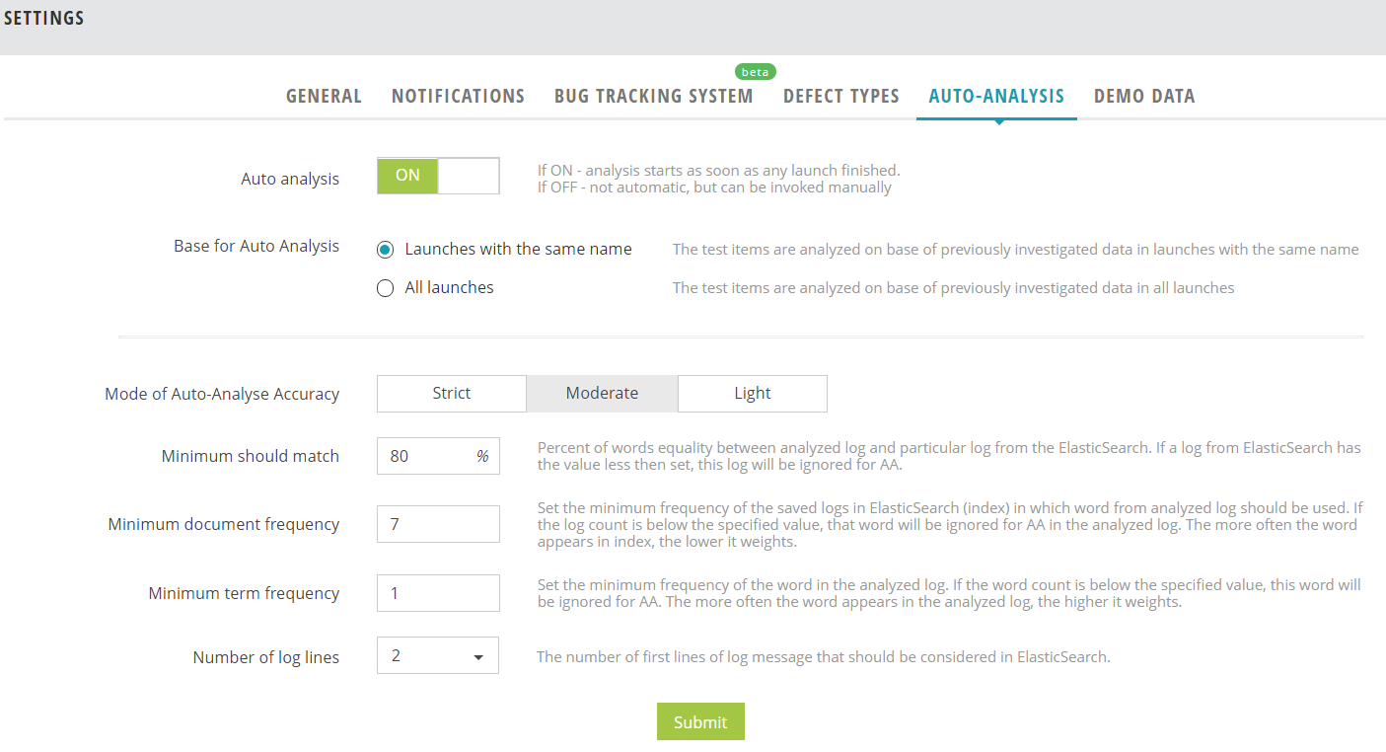Click description 'number of first lines of log message'
This screenshot has width=1386, height=752.
click(824, 656)
